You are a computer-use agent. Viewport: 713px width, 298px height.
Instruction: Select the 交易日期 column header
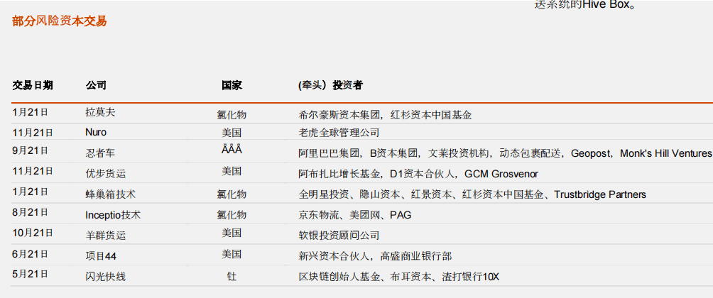coord(32,85)
